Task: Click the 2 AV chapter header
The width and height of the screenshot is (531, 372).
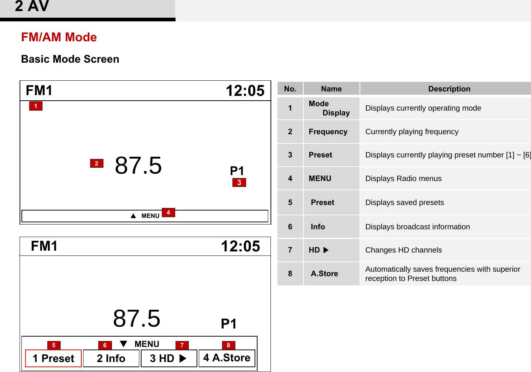Action: point(32,6)
